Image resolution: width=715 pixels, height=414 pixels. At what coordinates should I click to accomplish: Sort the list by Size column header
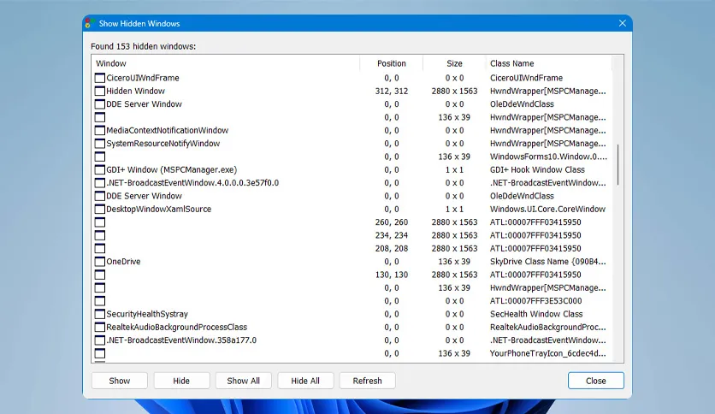coord(454,63)
